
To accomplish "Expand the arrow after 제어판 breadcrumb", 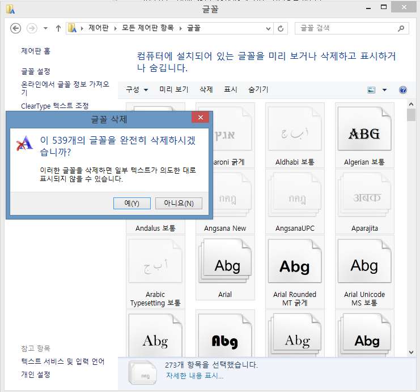I will 116,28.
